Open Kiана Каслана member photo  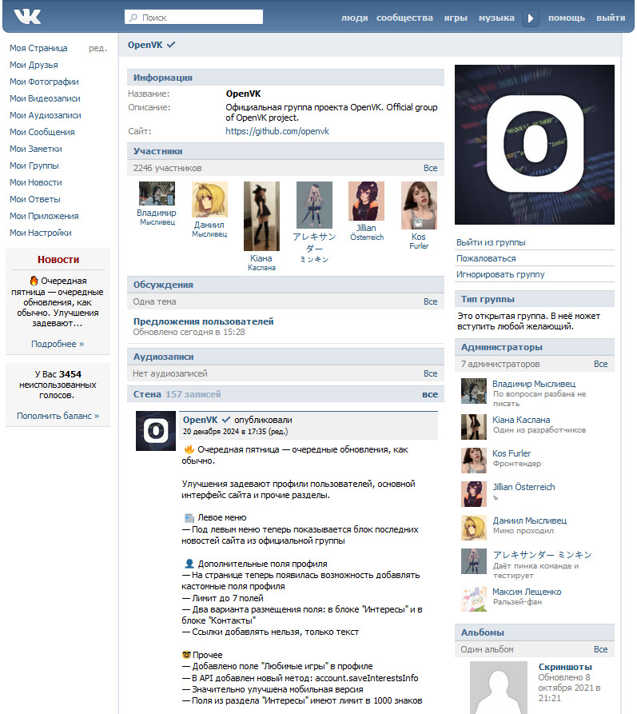coord(262,217)
